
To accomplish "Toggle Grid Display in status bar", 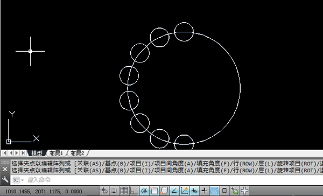I will 124,191.
